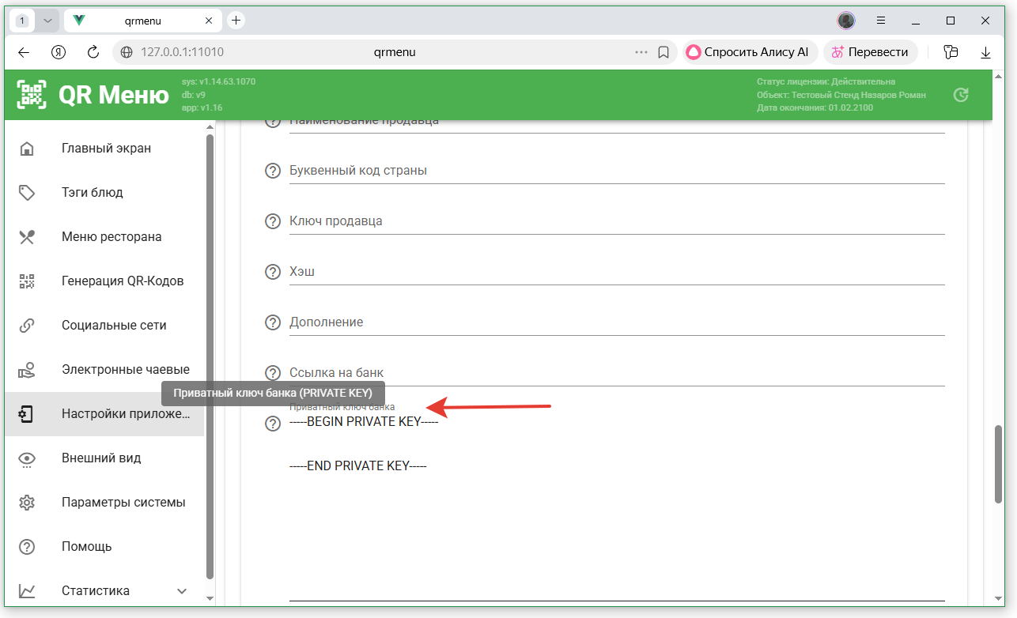Click help icon next to Ссылка на банк
Image resolution: width=1017 pixels, height=618 pixels.
(273, 373)
